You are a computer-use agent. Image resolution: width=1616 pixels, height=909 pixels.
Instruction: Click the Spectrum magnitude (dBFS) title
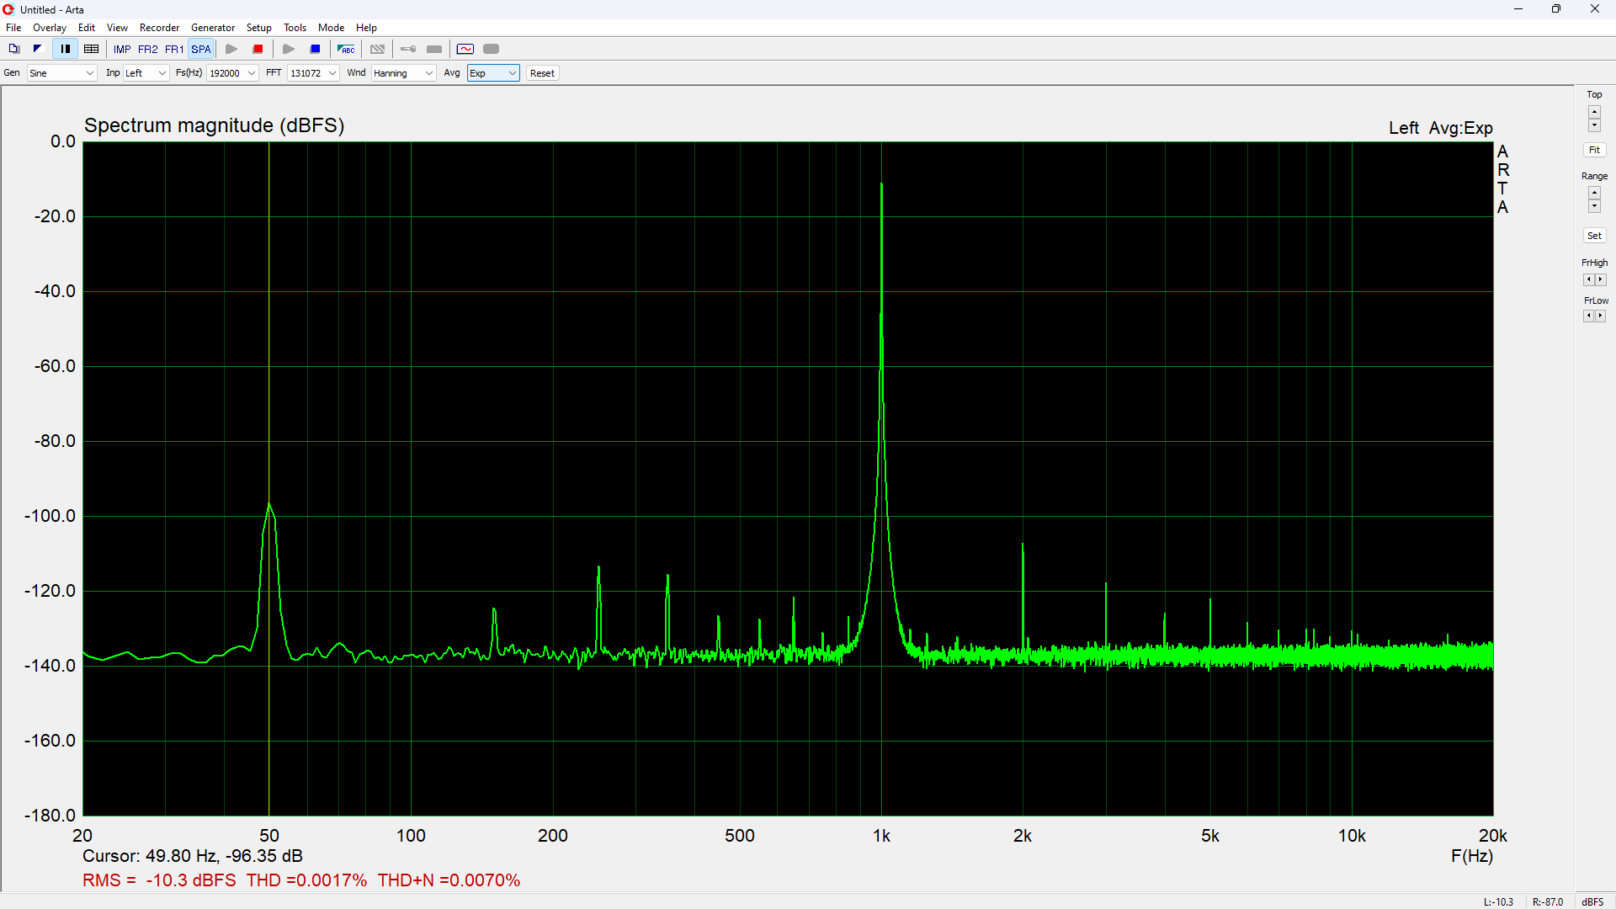(x=214, y=125)
